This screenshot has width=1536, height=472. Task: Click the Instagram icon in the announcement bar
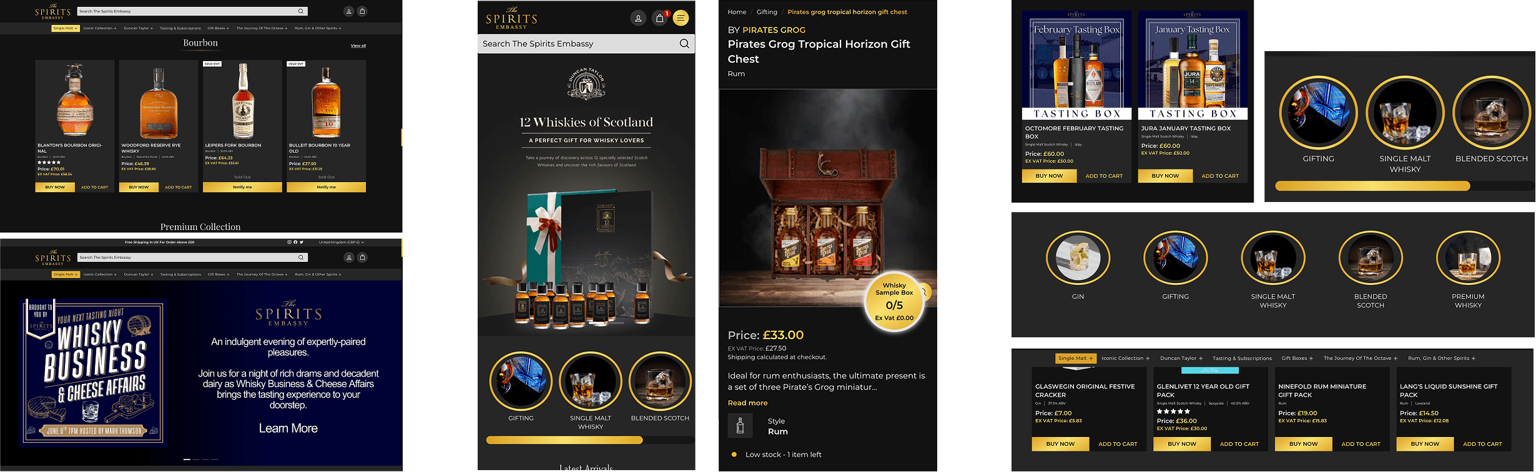click(x=289, y=242)
